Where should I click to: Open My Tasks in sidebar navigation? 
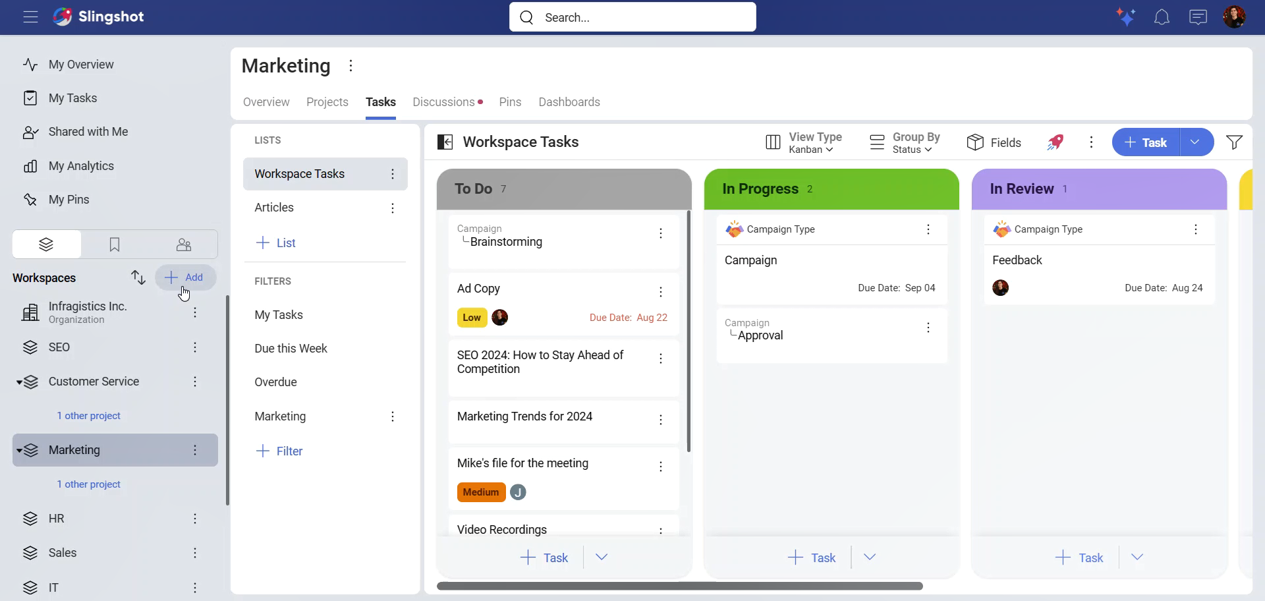72,98
